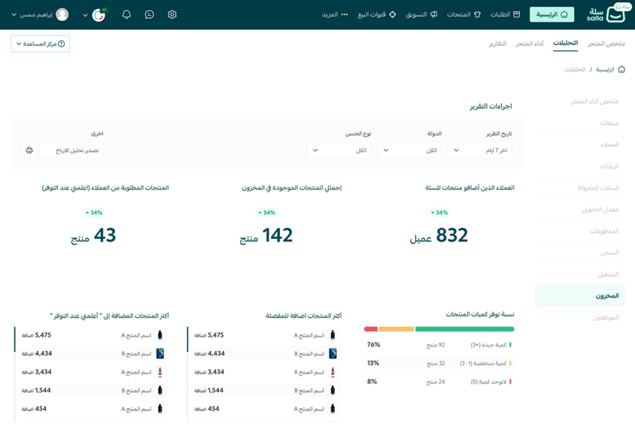Expand the مركز المساعدة help center menu
The image size is (635, 427).
coord(40,44)
